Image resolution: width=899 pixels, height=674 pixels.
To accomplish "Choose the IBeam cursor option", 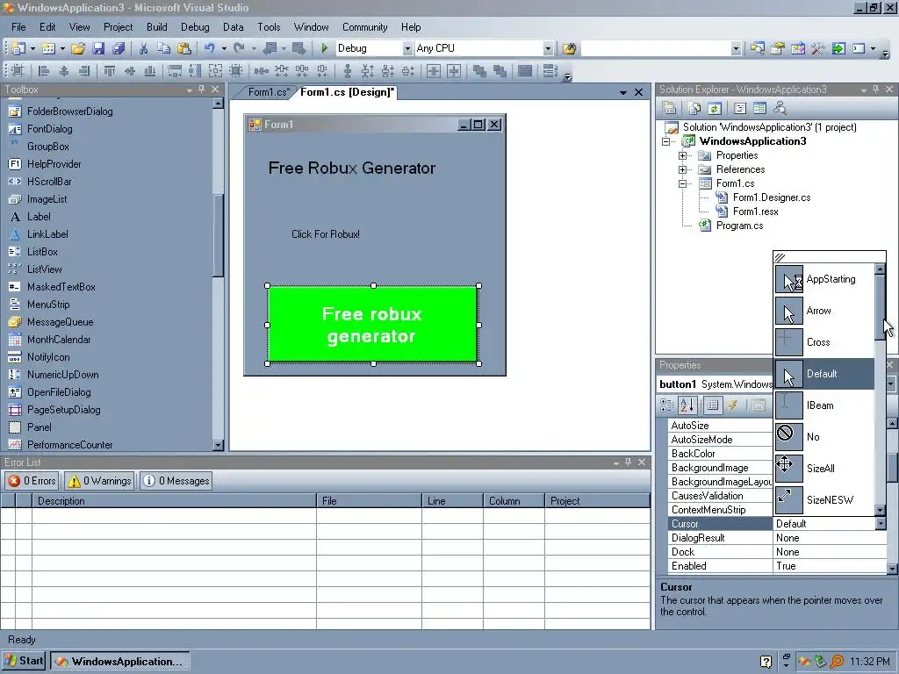I will click(x=823, y=405).
